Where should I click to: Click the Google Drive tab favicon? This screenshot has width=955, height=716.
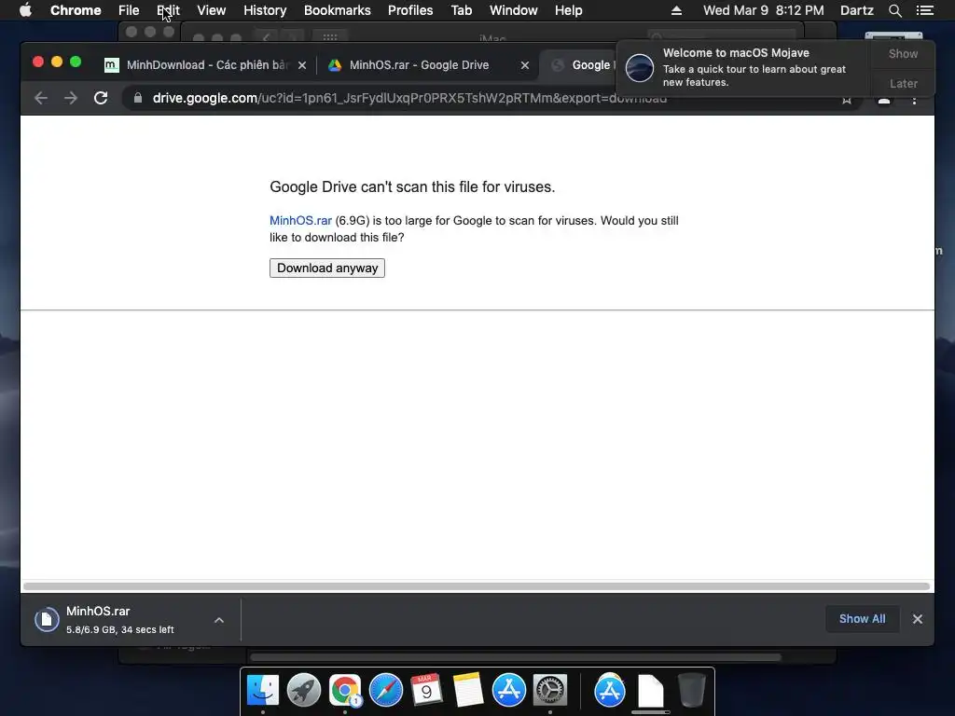click(335, 65)
